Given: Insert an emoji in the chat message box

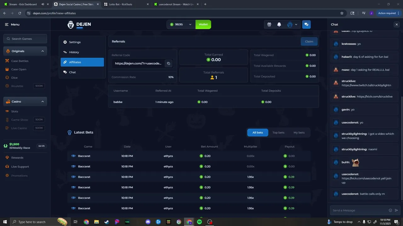Looking at the screenshot, I should click(x=390, y=210).
